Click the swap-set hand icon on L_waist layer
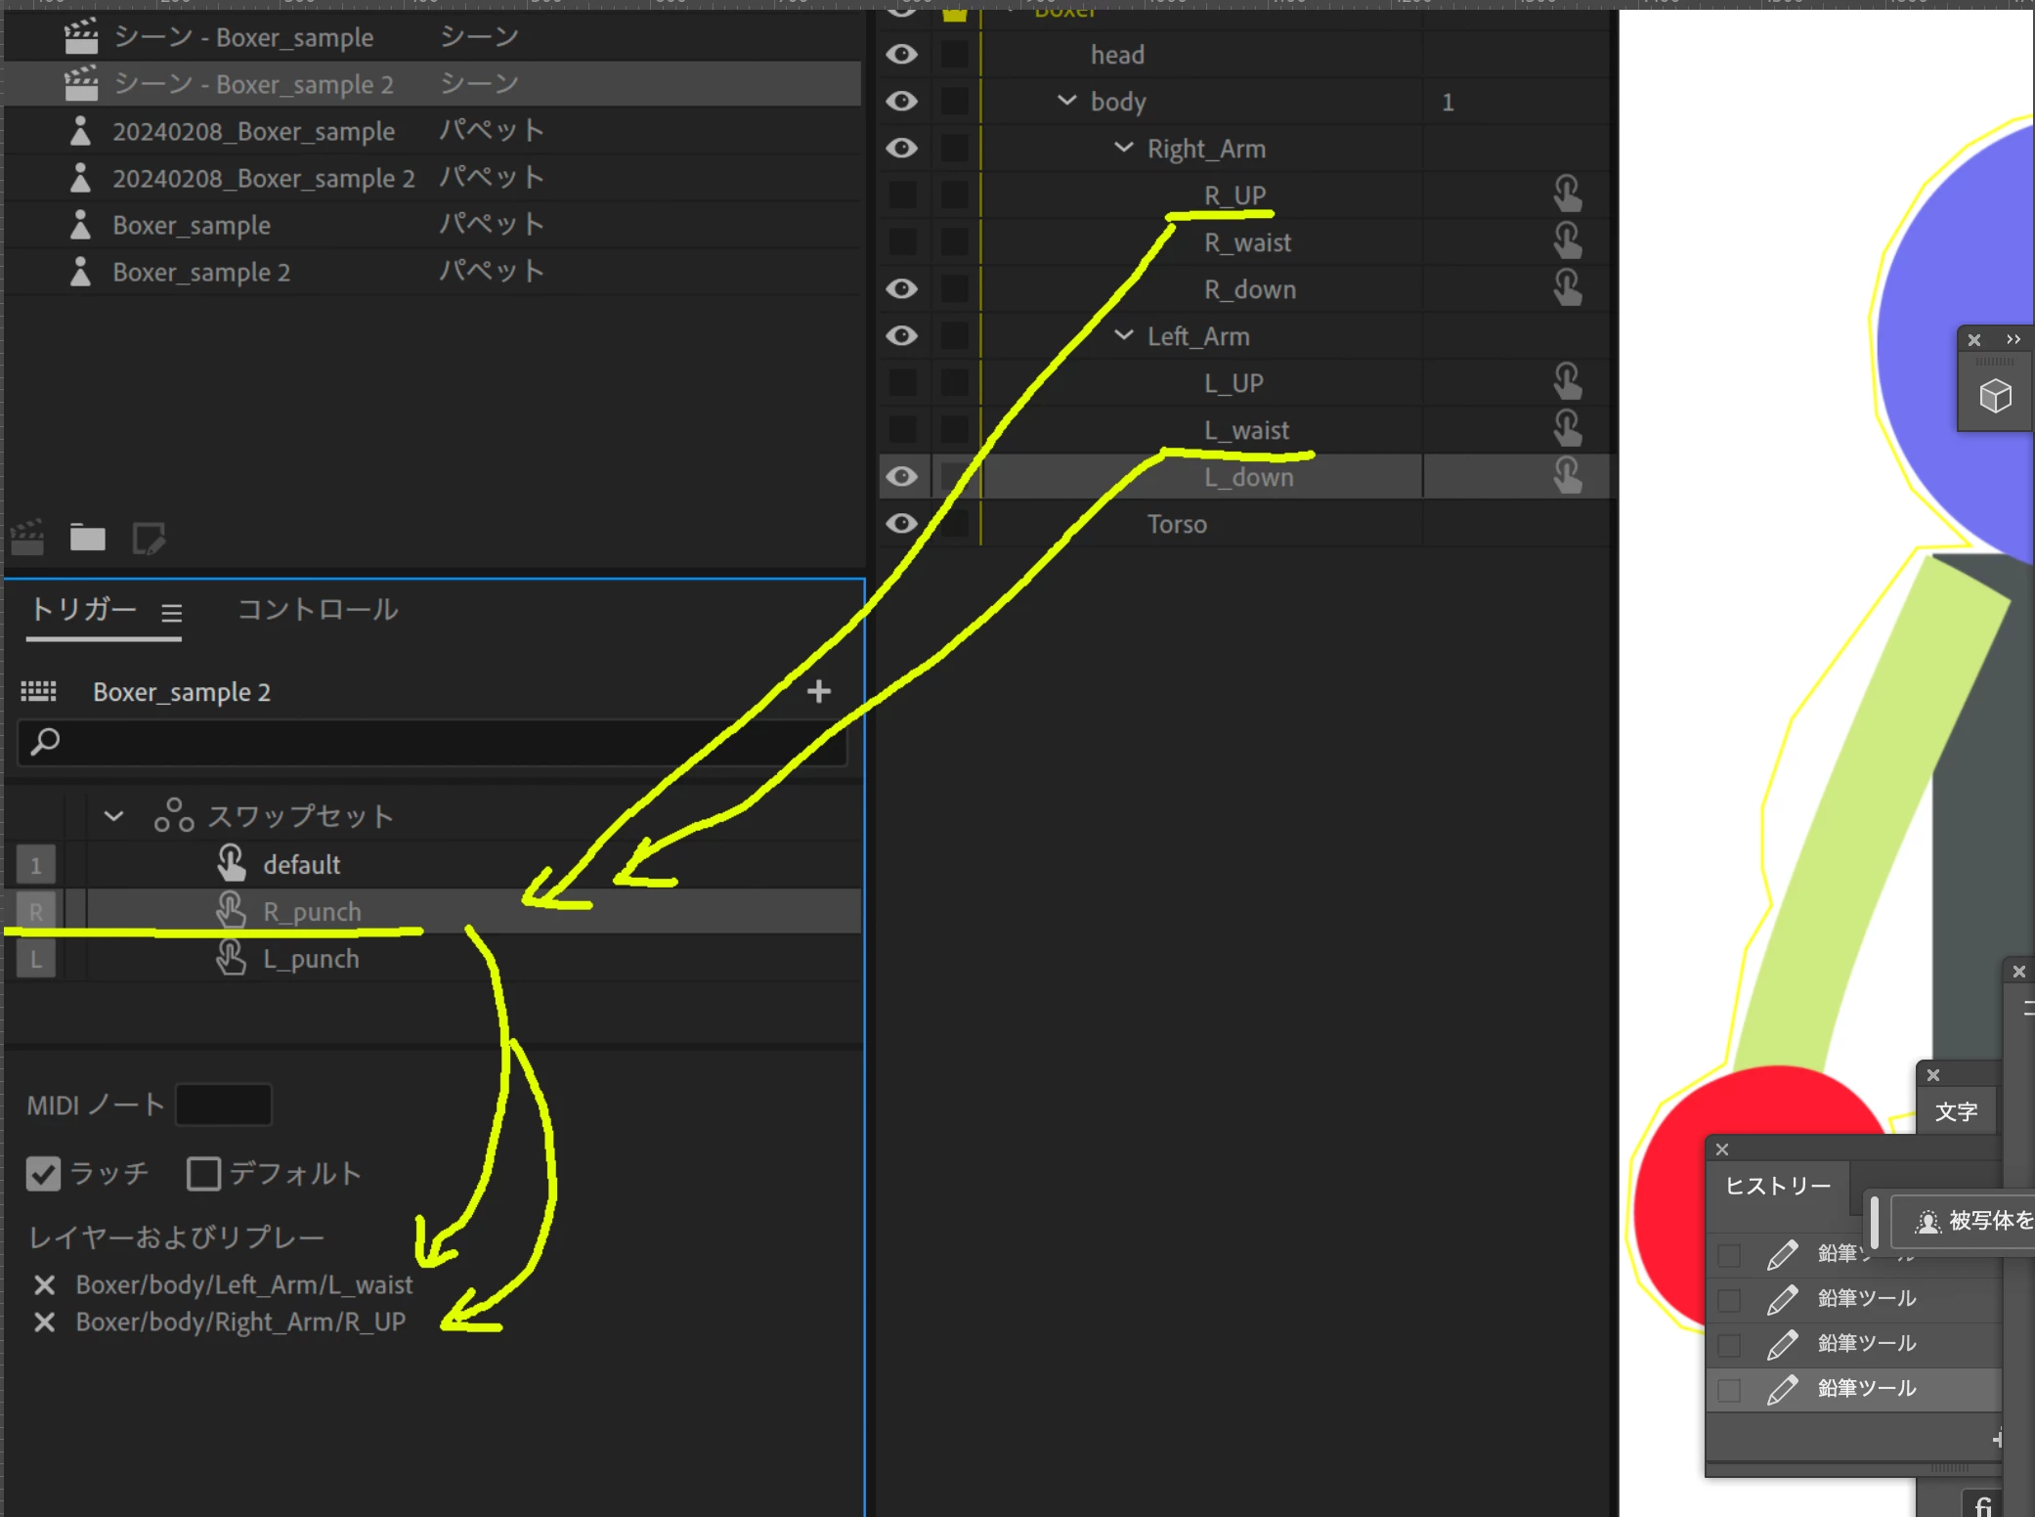Image resolution: width=2035 pixels, height=1517 pixels. pos(1567,429)
